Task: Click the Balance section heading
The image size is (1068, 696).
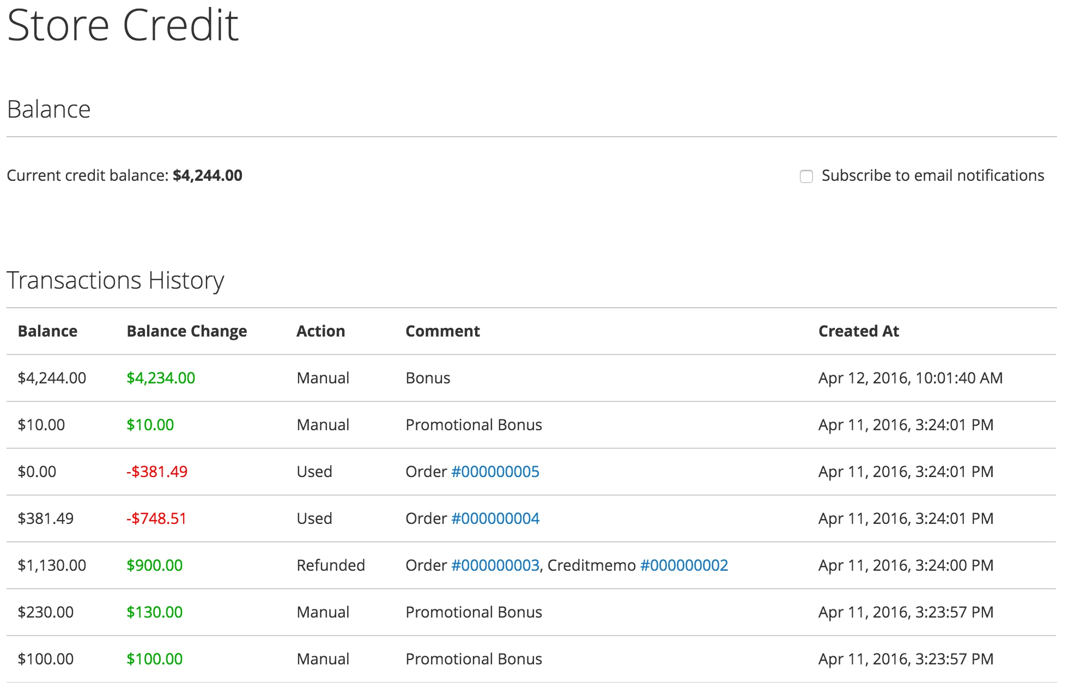Action: click(x=49, y=109)
